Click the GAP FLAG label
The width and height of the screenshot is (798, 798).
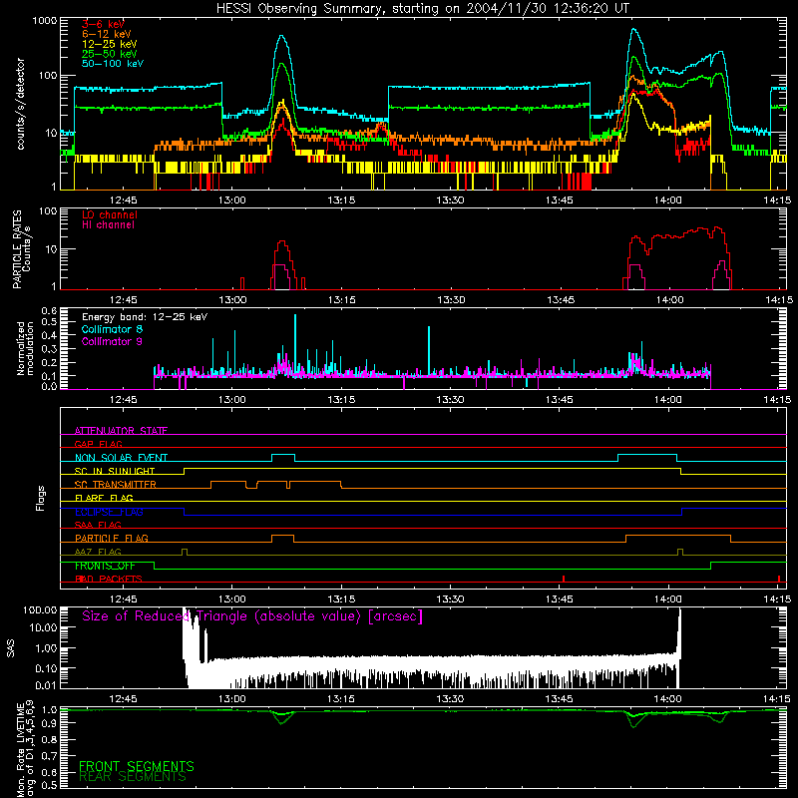(x=98, y=444)
